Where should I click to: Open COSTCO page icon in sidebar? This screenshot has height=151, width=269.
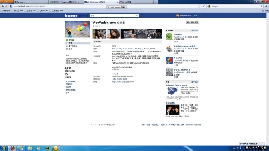(169, 49)
